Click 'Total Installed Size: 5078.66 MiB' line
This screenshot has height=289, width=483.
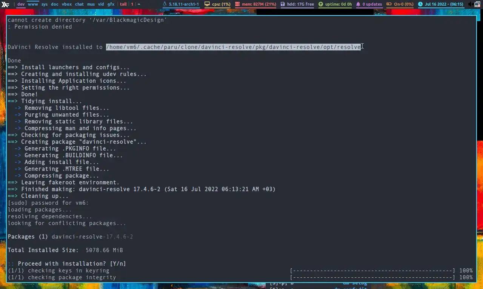click(65, 250)
